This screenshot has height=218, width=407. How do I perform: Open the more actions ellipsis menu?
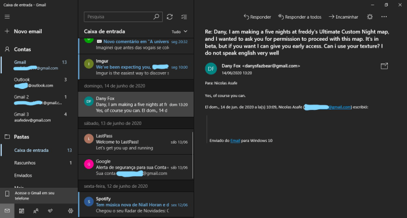click(384, 17)
